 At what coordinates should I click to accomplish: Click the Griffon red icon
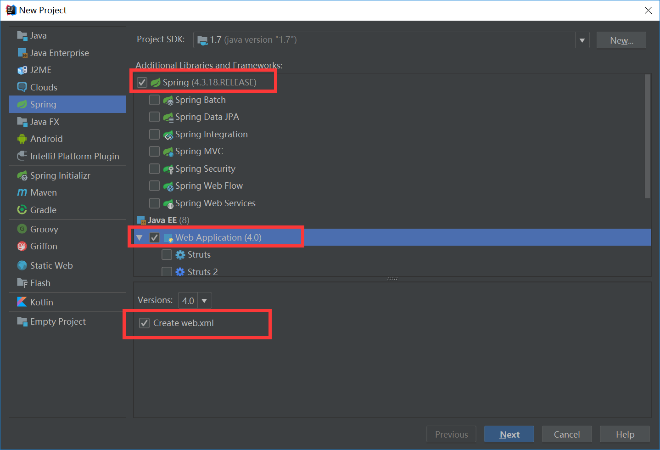(x=22, y=247)
